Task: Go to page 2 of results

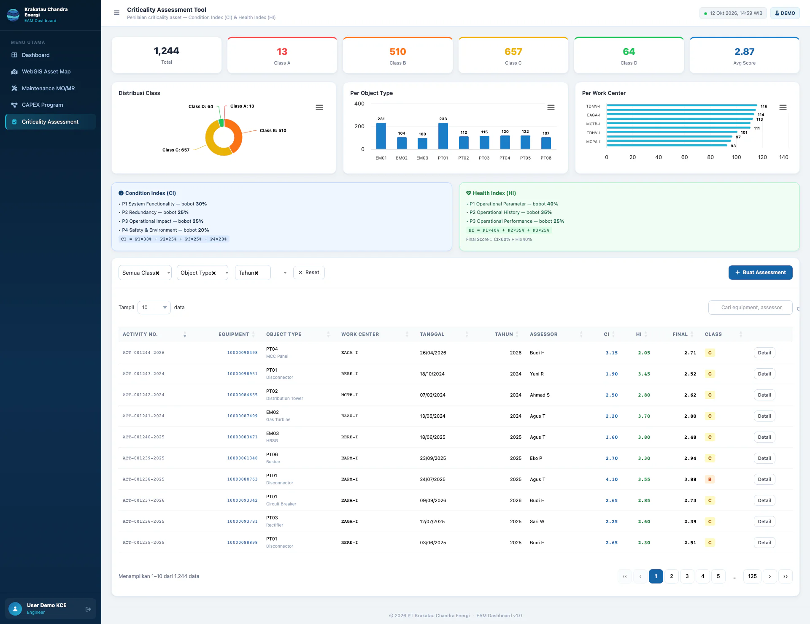Action: coord(671,576)
